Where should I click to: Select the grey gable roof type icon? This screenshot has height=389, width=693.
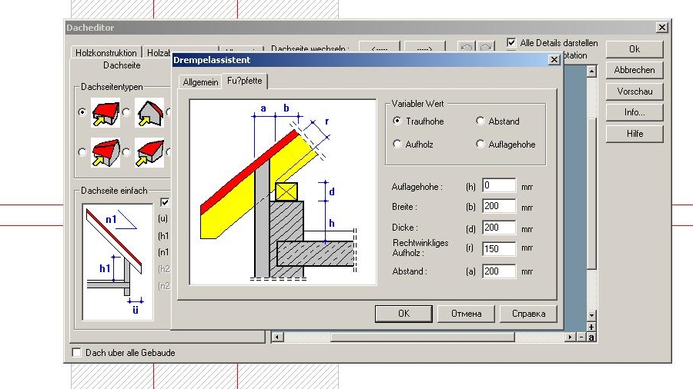(149, 112)
